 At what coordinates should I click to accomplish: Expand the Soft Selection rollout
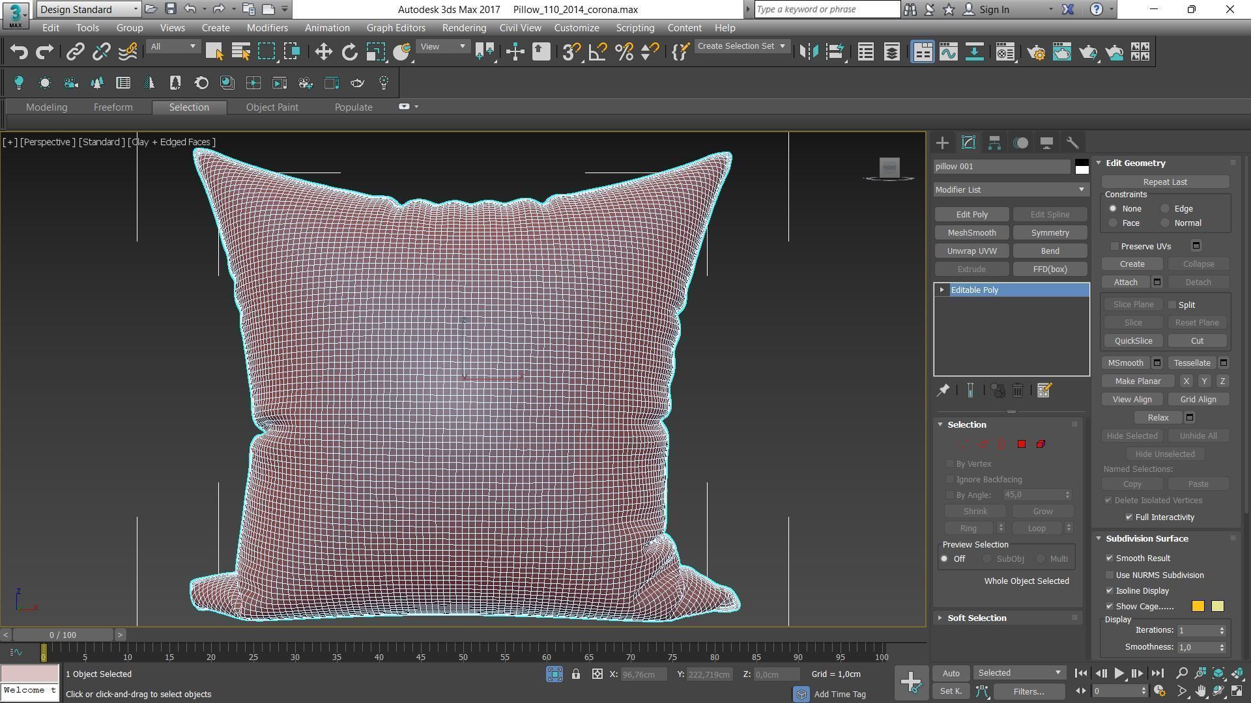976,618
